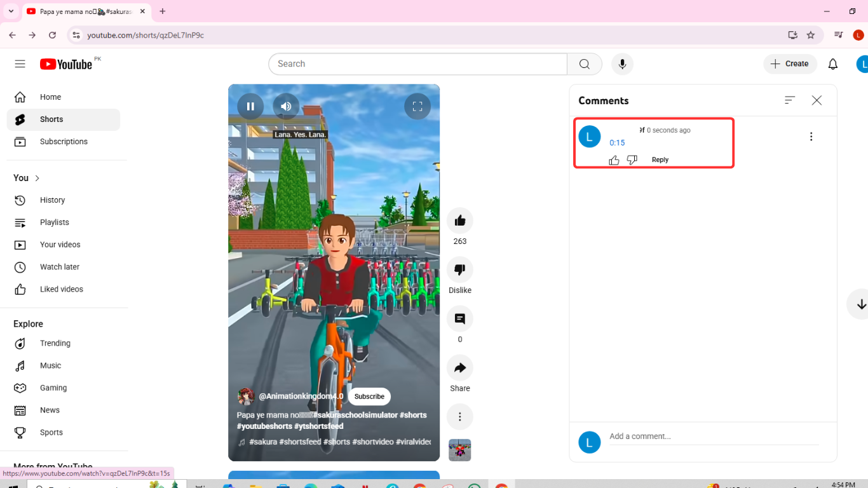Focus the Add a comment field
Image resolution: width=868 pixels, height=488 pixels.
(x=714, y=437)
